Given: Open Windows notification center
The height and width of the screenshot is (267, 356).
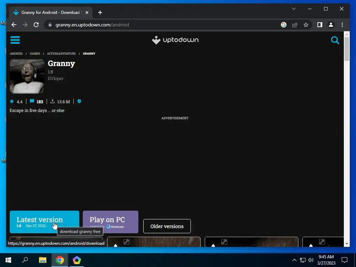Looking at the screenshot, I should 345,260.
